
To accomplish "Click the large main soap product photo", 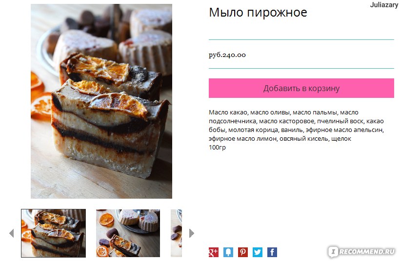I will pyautogui.click(x=101, y=101).
